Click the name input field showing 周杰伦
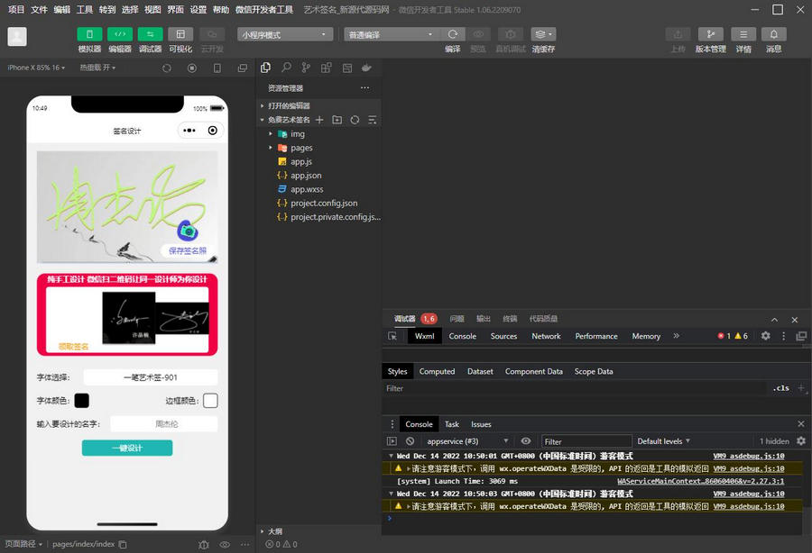The width and height of the screenshot is (812, 553). pos(163,423)
